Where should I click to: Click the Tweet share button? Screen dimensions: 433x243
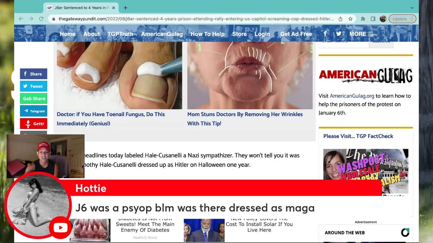[x=33, y=86]
